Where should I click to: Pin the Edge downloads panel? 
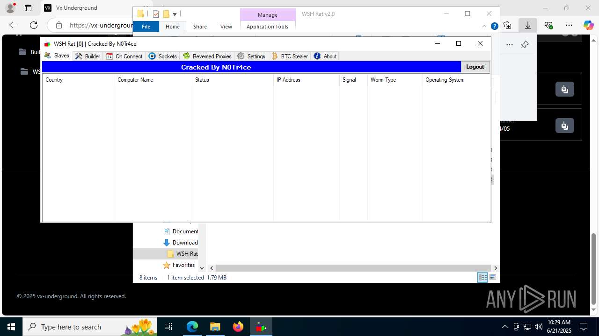click(x=525, y=45)
